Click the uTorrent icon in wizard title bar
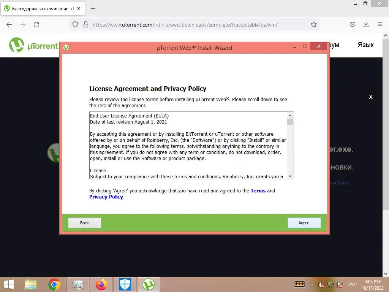 coord(66,48)
